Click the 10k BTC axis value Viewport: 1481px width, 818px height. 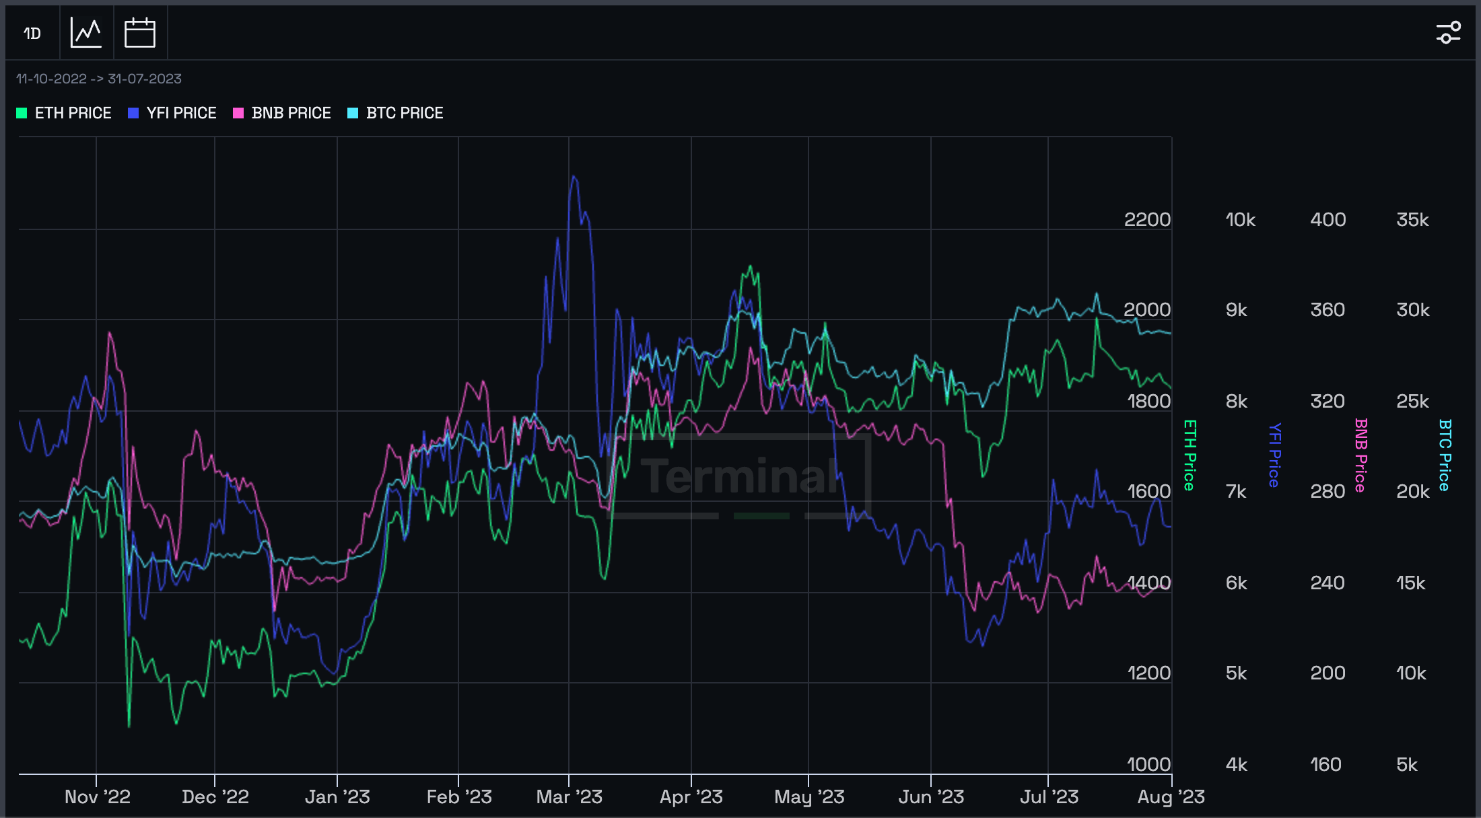(1412, 673)
